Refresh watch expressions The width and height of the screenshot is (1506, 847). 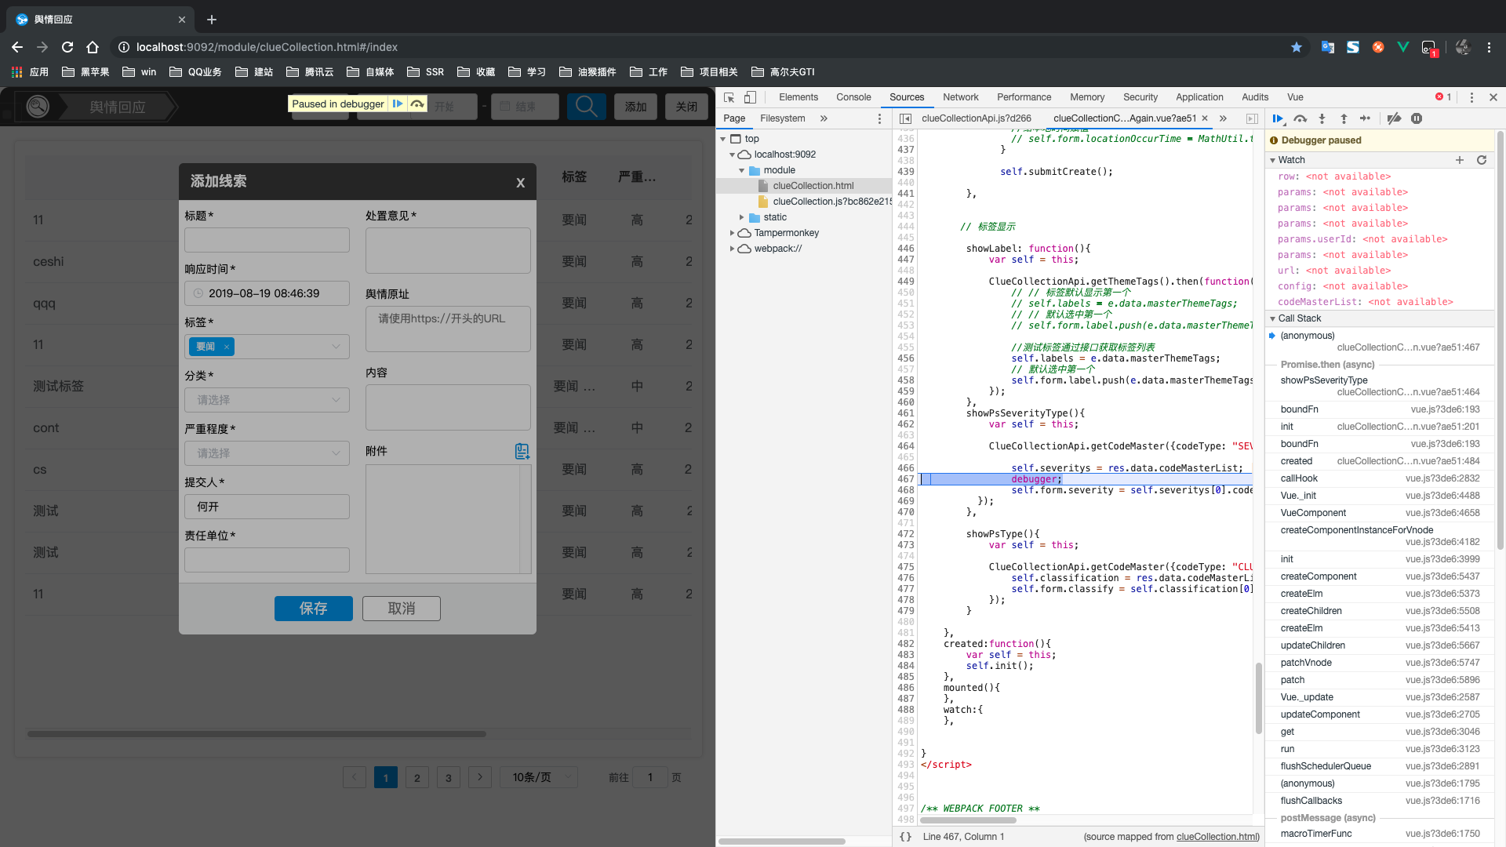(x=1482, y=160)
